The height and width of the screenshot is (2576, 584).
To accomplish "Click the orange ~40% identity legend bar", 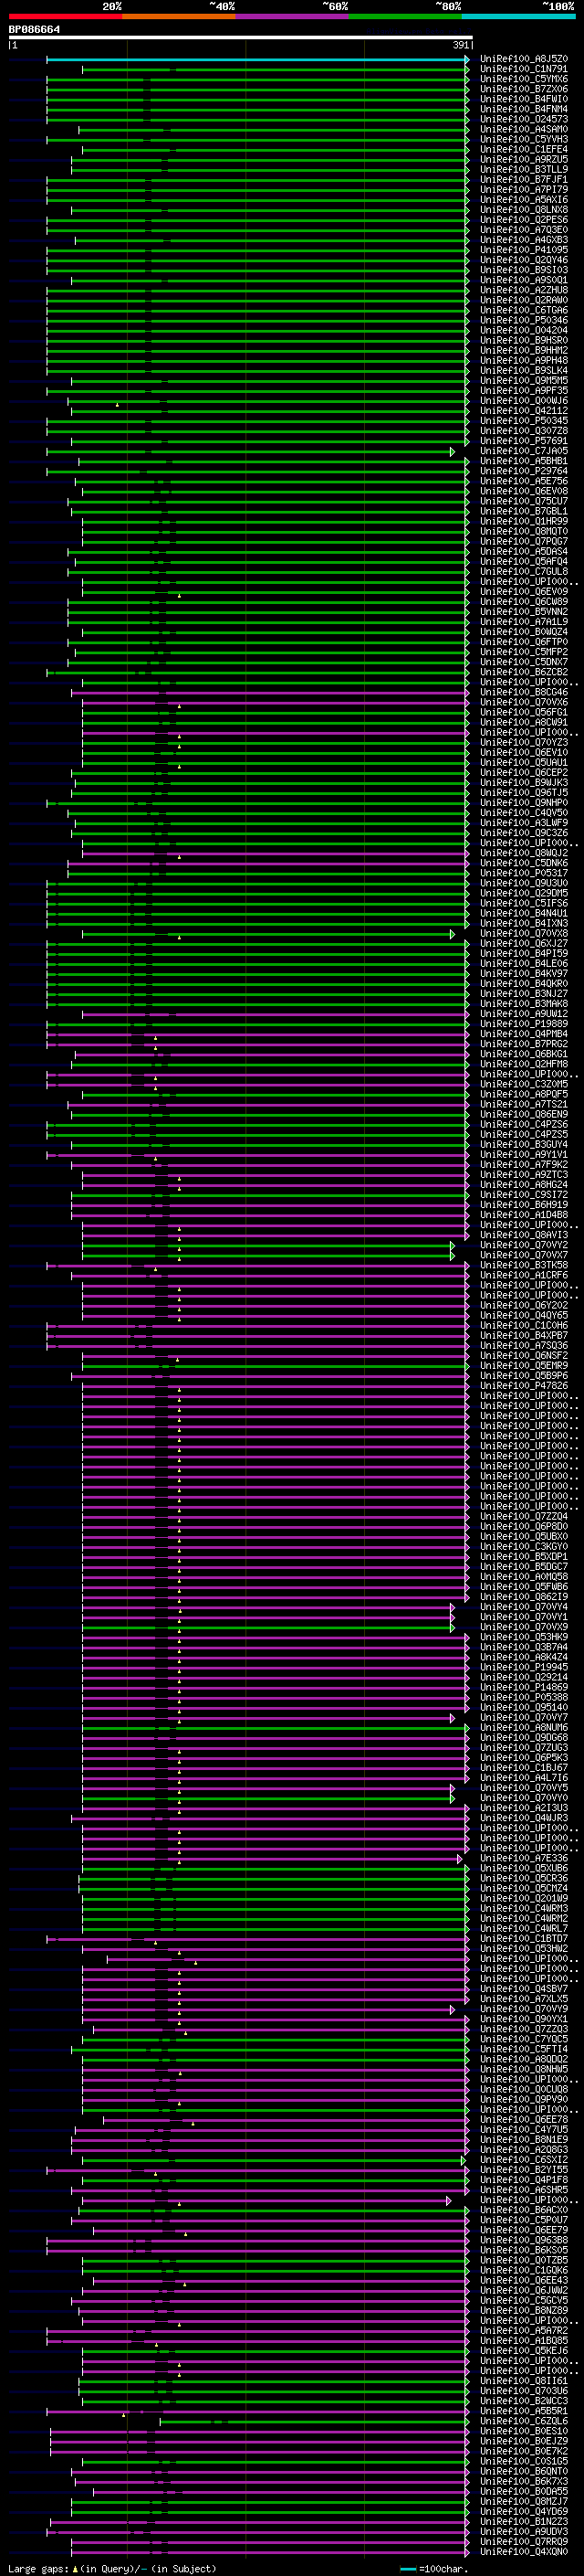I will click(179, 16).
